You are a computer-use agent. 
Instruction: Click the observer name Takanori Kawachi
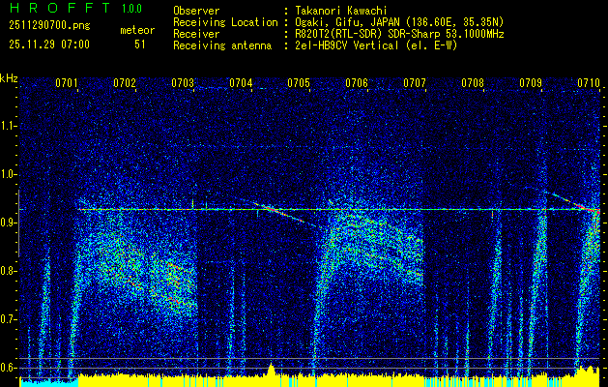coord(341,11)
